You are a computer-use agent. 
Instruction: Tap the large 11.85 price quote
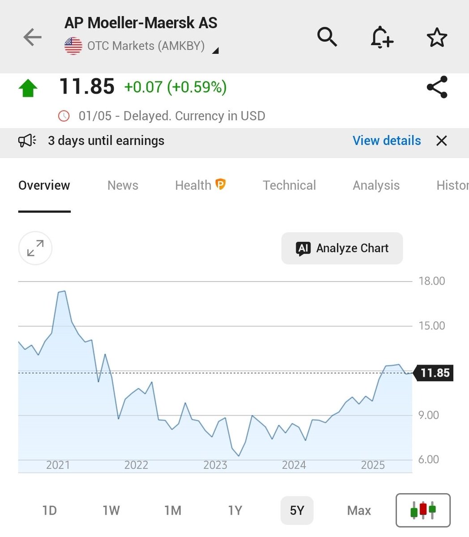click(x=87, y=87)
